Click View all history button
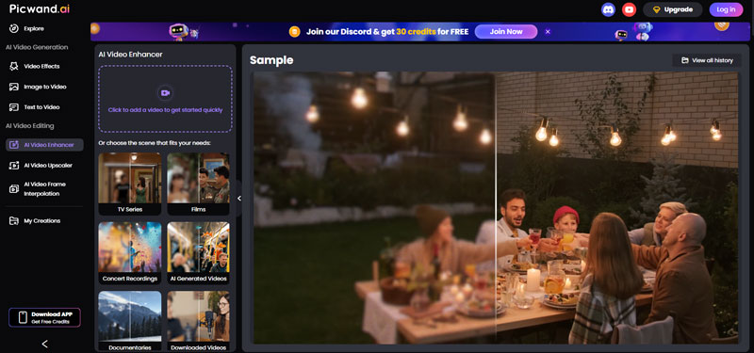The width and height of the screenshot is (754, 353). (x=707, y=60)
